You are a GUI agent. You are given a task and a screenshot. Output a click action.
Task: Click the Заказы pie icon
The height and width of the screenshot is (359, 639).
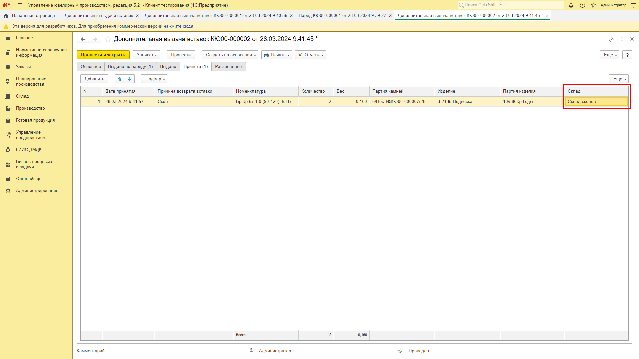coord(8,67)
